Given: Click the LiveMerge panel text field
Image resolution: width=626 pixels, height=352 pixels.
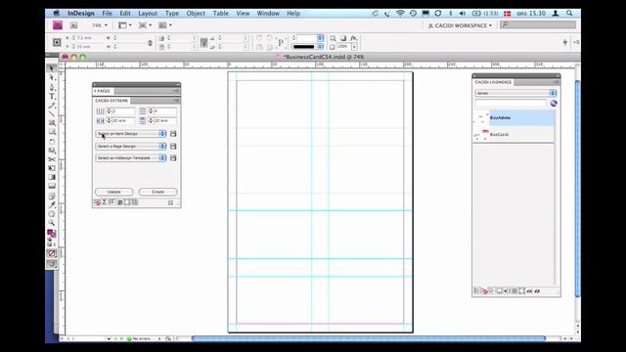Looking at the screenshot, I should pos(511,104).
